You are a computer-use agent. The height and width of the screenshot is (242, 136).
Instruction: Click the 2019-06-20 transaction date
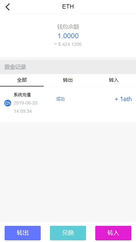[26, 103]
